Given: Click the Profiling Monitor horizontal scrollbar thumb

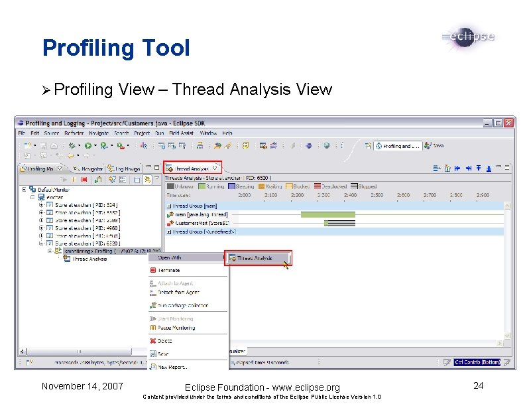Looking at the screenshot, I should [x=80, y=352].
